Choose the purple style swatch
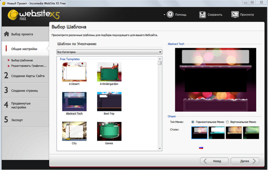Viewport: 268px width, 170px height. pyautogui.click(x=199, y=133)
